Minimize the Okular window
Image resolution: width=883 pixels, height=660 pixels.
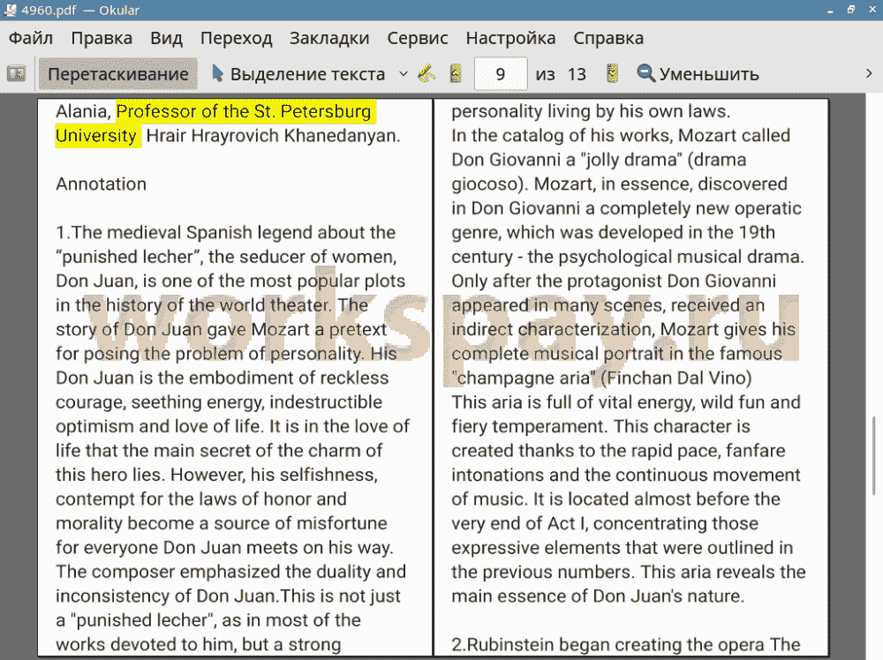(830, 10)
